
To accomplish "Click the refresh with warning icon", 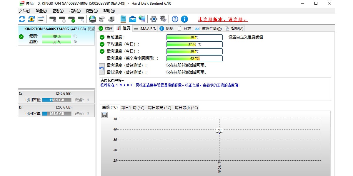I will [31, 19].
